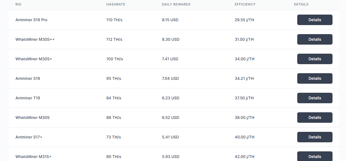Image resolution: width=346 pixels, height=161 pixels.
Task: Click the Antminer S17+ rig name
Action: [x=29, y=137]
